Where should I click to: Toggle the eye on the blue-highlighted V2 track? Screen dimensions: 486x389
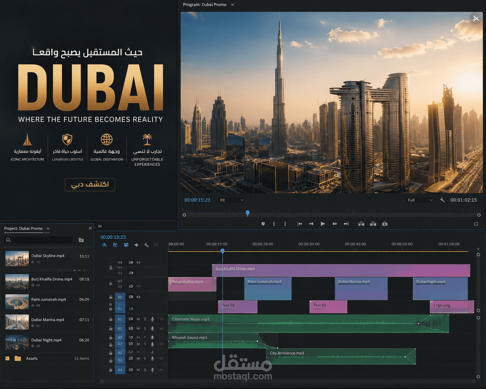tap(138, 297)
